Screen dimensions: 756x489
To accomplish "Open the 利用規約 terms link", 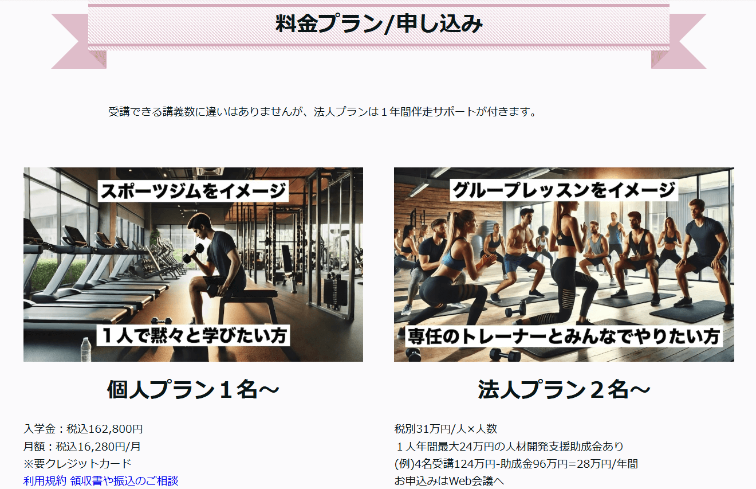I will coord(45,481).
